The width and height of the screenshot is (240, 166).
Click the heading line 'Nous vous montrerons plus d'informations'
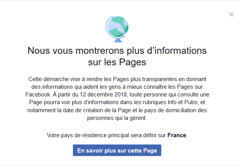[x=118, y=51]
